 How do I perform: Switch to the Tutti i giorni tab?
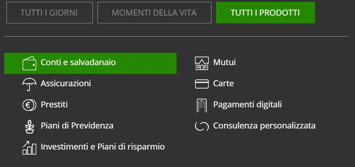[x=50, y=13]
